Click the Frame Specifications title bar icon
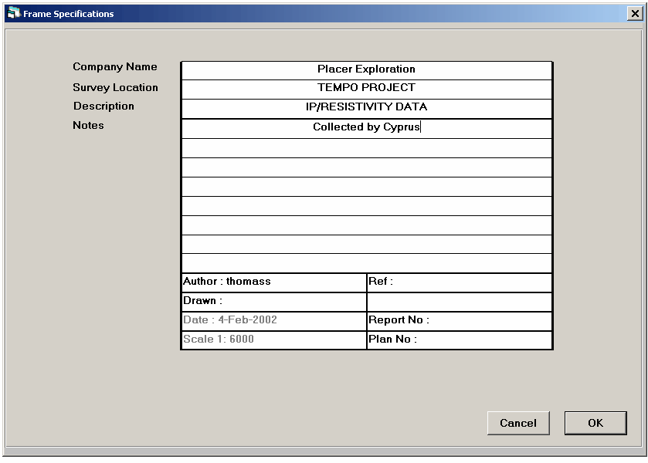The height and width of the screenshot is (463, 648). tap(14, 13)
